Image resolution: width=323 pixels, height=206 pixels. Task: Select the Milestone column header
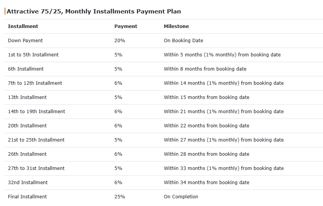coord(176,26)
